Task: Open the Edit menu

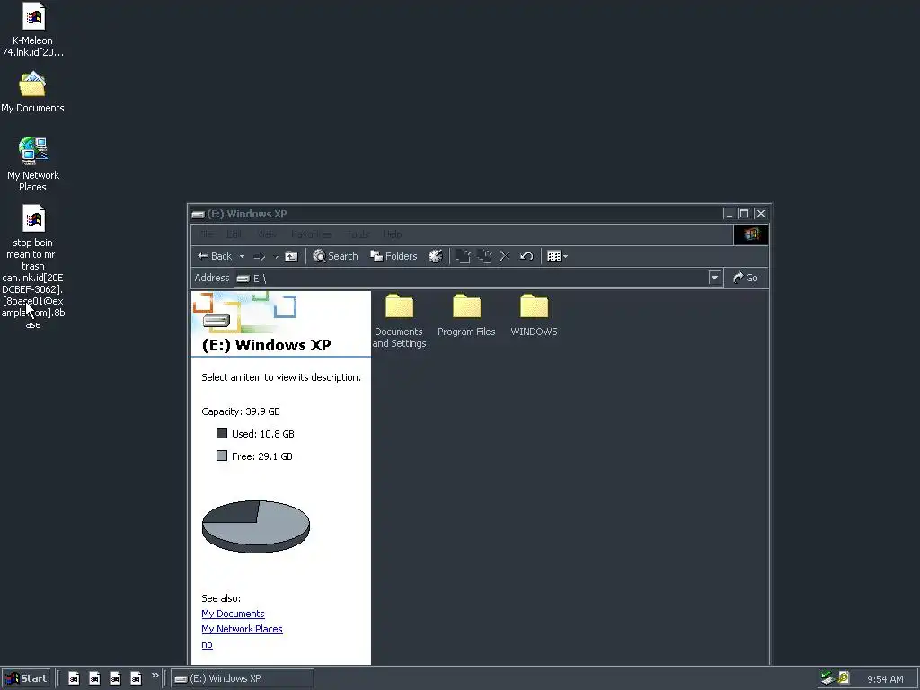Action: (234, 234)
